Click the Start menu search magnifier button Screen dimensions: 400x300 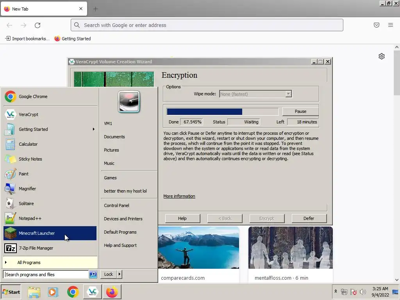click(93, 275)
